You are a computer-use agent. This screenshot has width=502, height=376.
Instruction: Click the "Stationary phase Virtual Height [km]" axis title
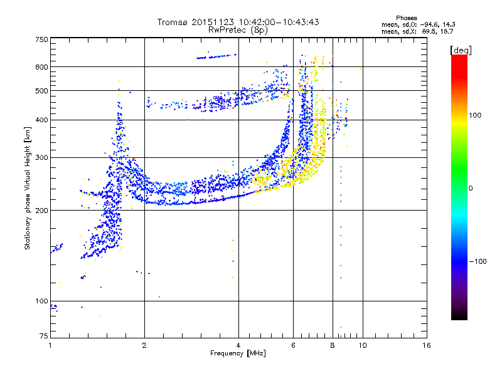point(28,188)
